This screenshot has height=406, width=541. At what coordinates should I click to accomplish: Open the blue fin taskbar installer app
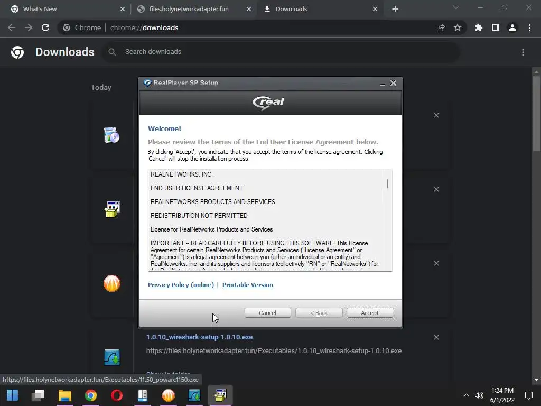pos(194,395)
